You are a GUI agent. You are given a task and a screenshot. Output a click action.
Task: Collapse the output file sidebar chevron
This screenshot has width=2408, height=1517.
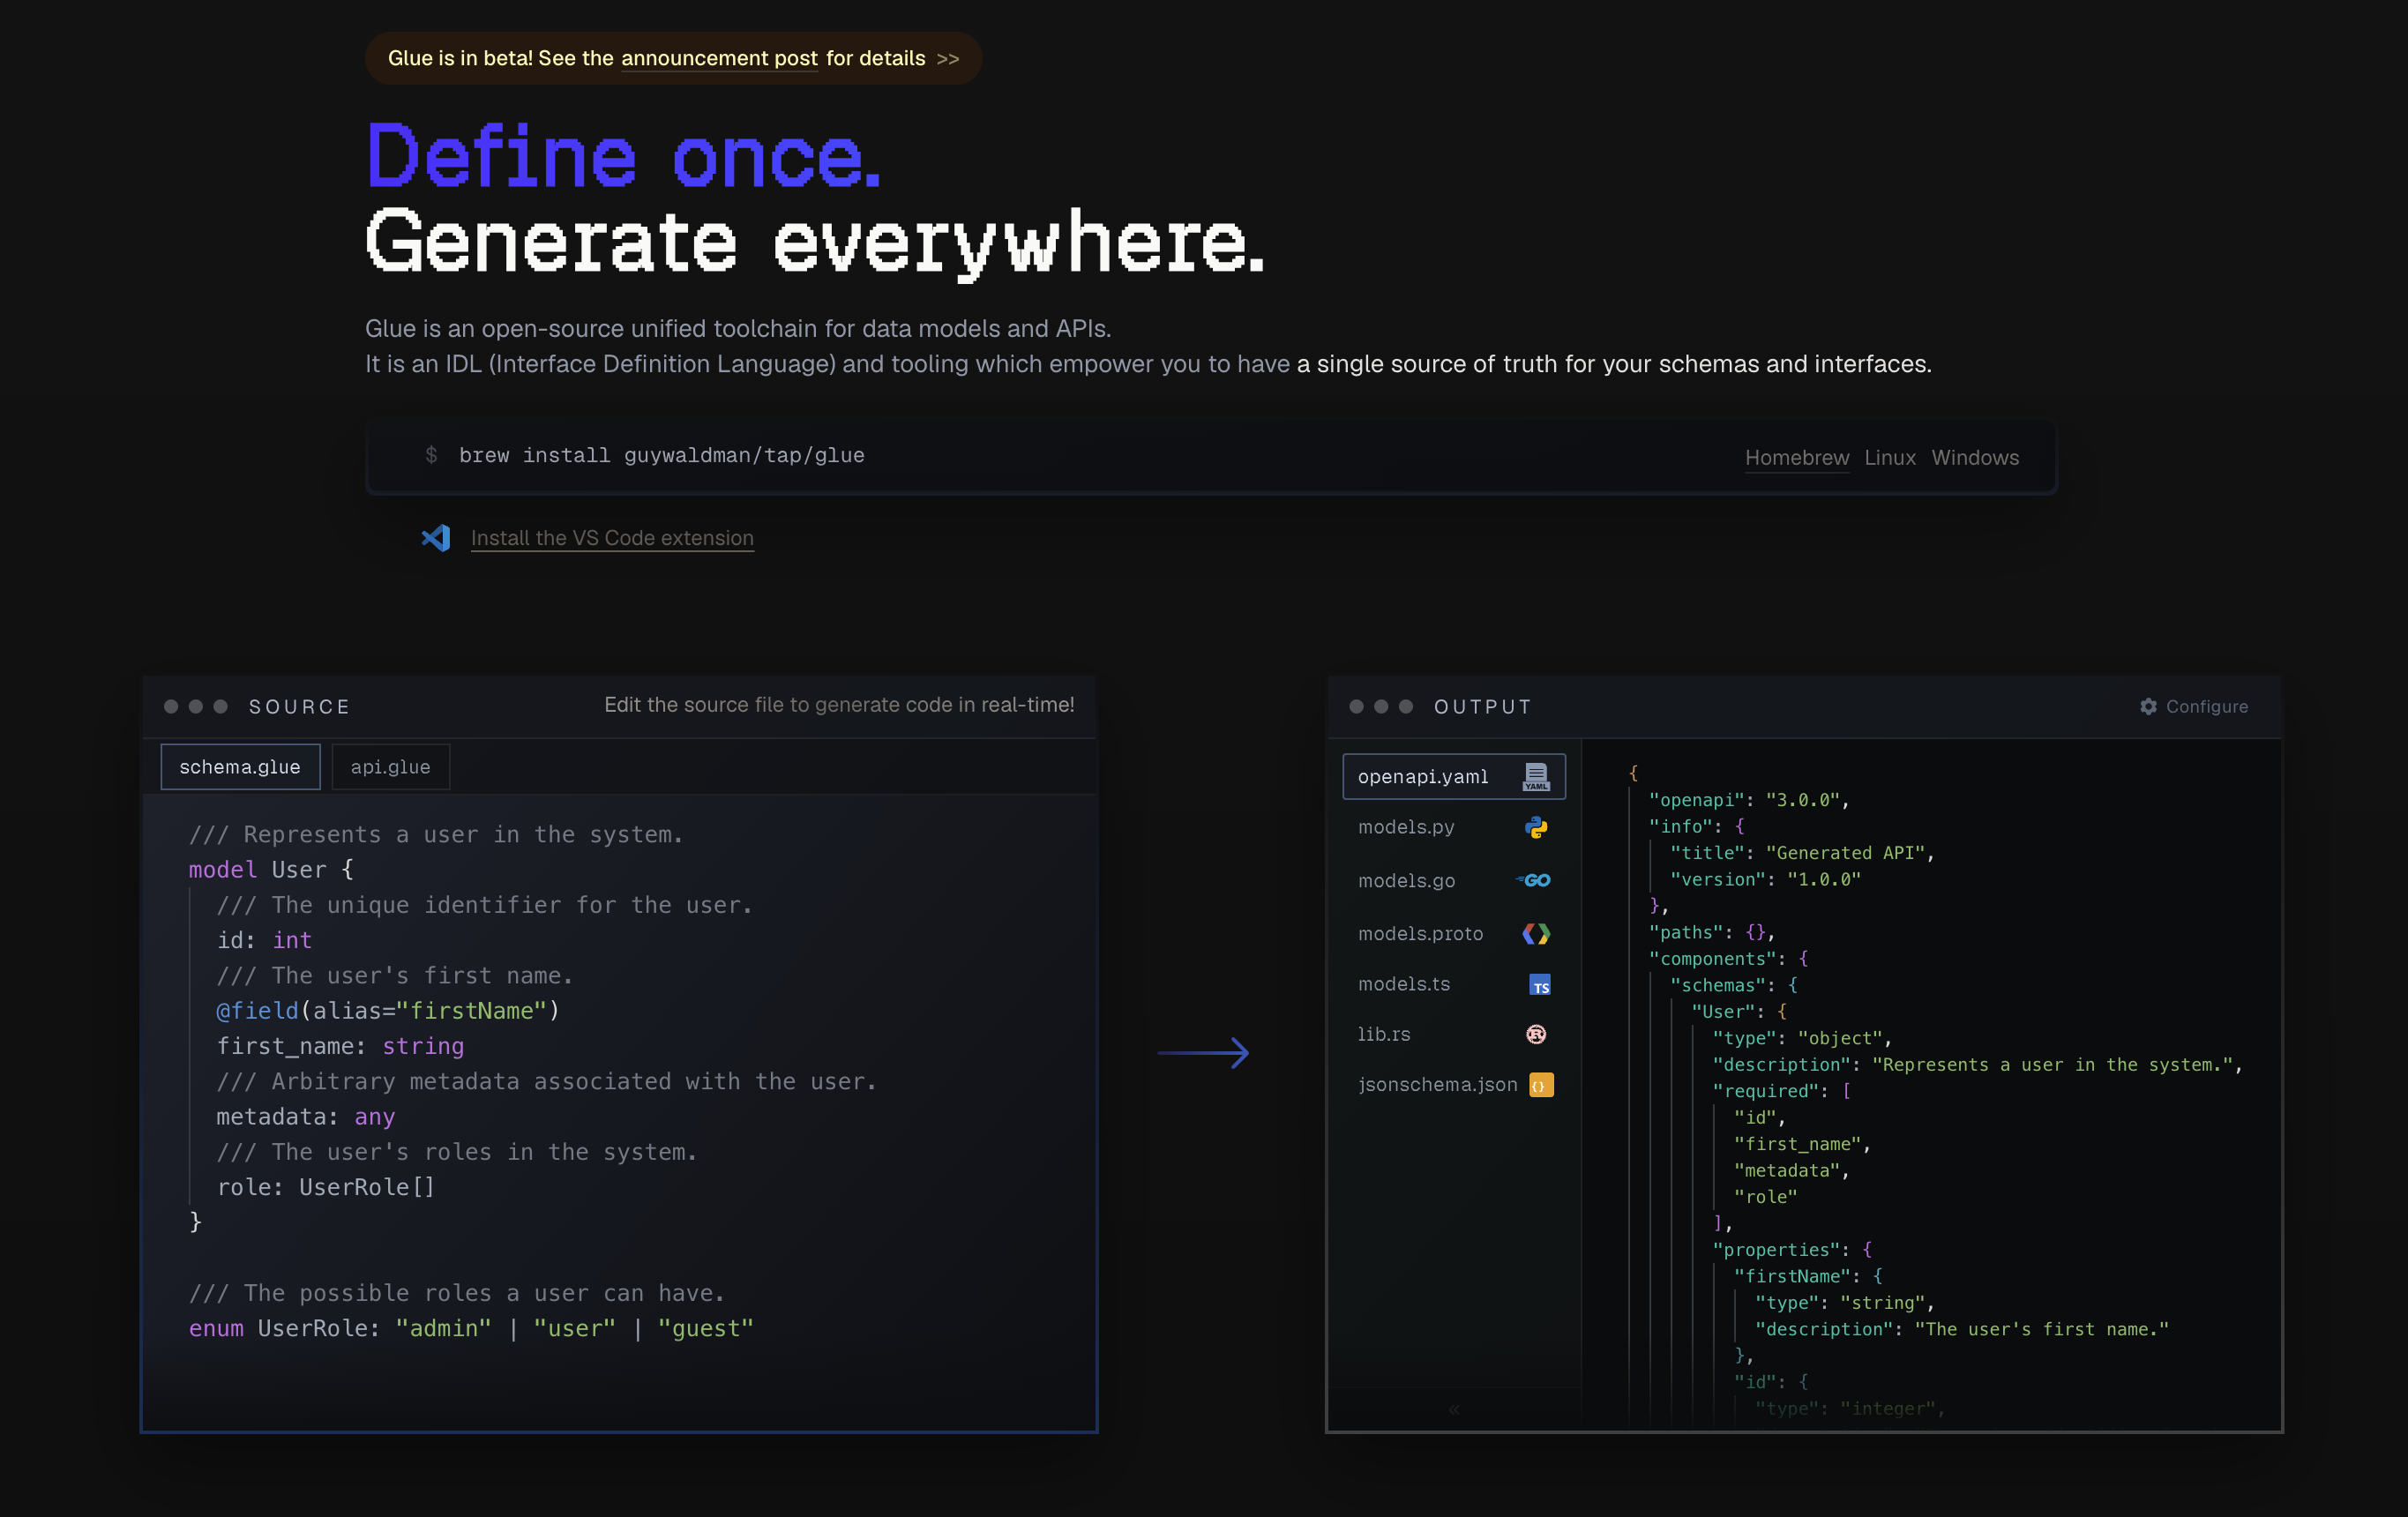(x=1454, y=1410)
